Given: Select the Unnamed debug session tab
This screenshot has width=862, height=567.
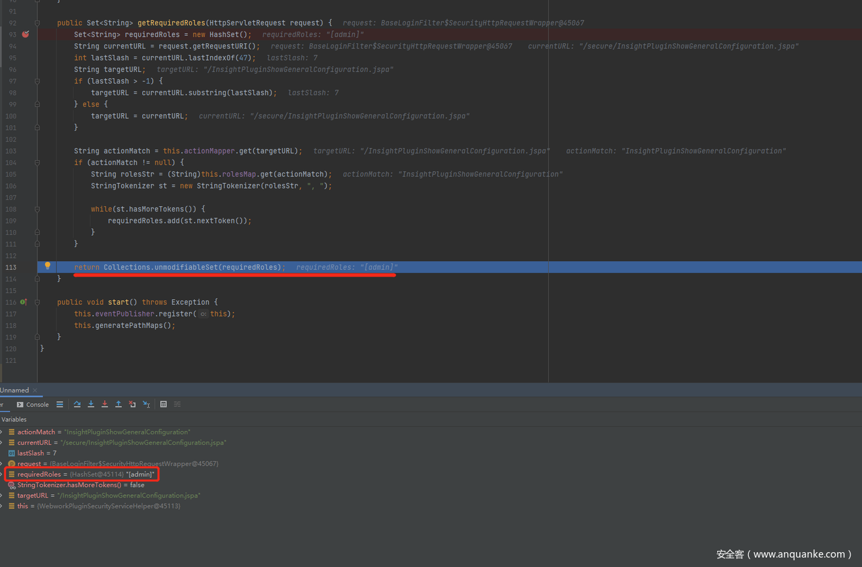Looking at the screenshot, I should click(x=14, y=390).
